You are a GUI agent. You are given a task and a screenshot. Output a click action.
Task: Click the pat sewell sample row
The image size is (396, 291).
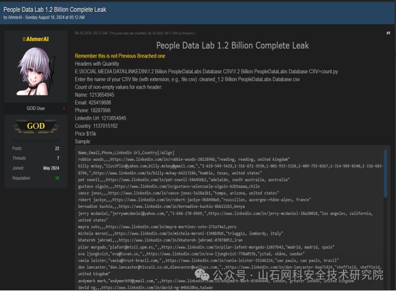click(184, 179)
